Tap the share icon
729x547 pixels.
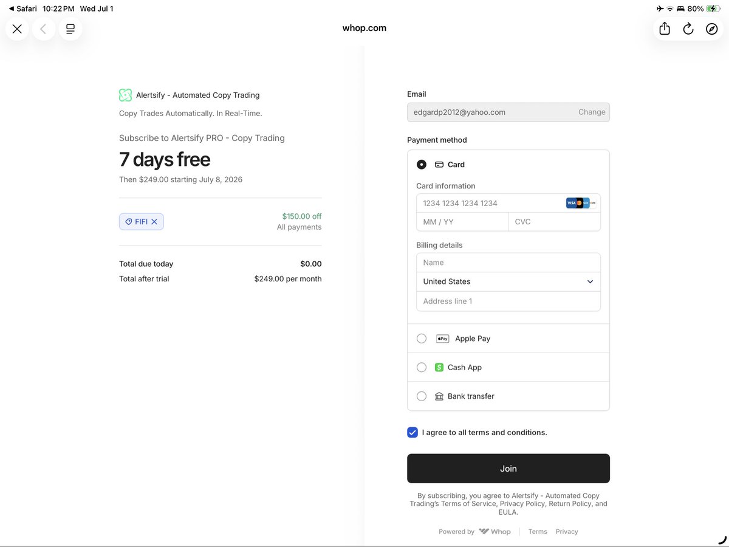pos(665,29)
